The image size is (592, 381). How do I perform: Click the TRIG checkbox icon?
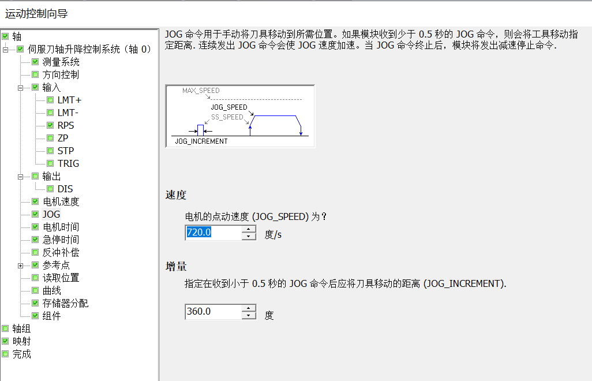pos(50,163)
